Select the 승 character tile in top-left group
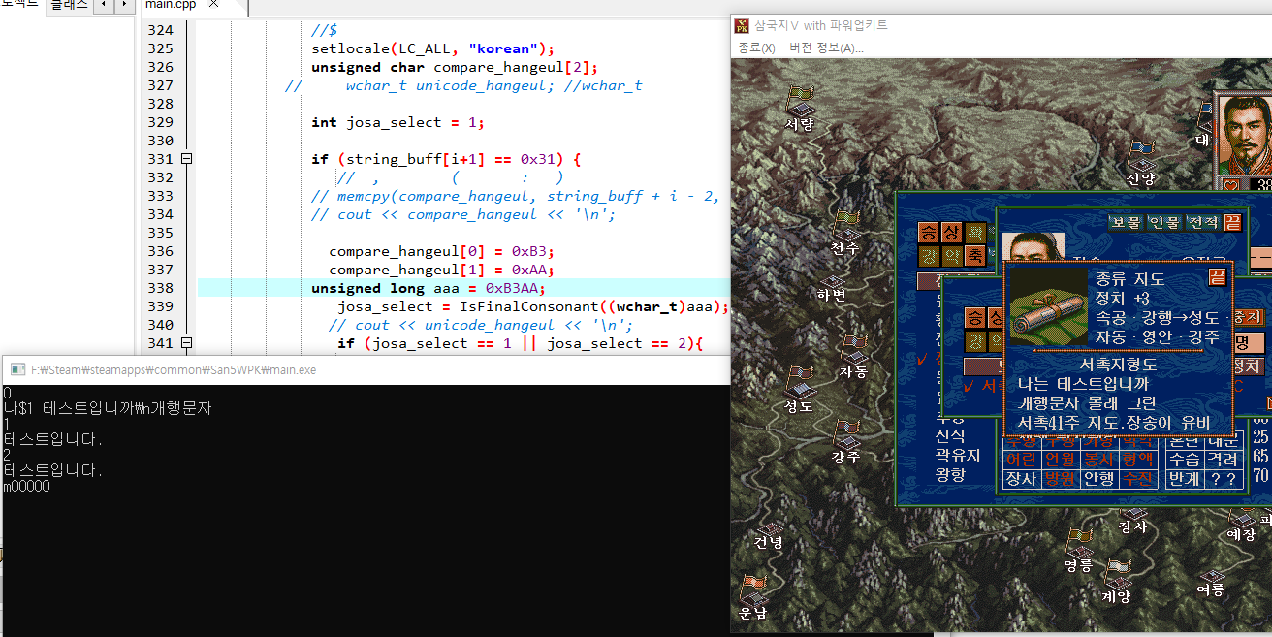The width and height of the screenshot is (1272, 637). [x=929, y=233]
